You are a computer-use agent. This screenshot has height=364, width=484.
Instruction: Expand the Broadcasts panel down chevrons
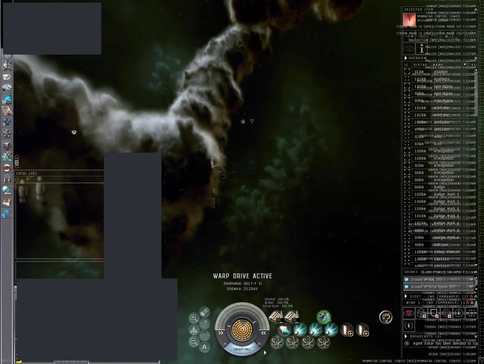476,336
